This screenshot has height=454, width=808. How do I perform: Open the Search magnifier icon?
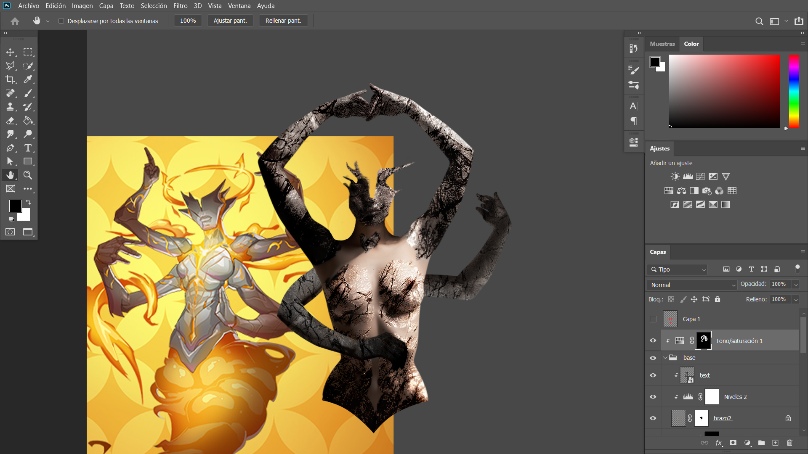pos(759,21)
